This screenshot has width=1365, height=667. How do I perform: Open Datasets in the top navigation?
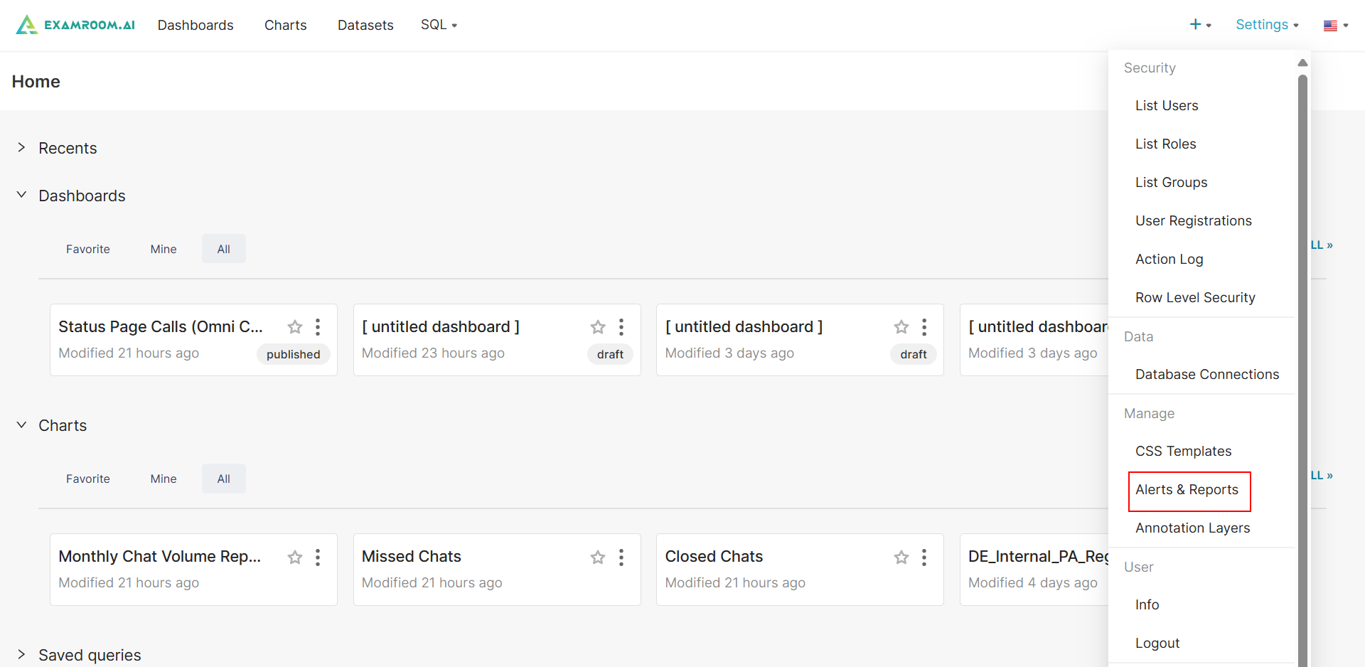click(x=365, y=25)
